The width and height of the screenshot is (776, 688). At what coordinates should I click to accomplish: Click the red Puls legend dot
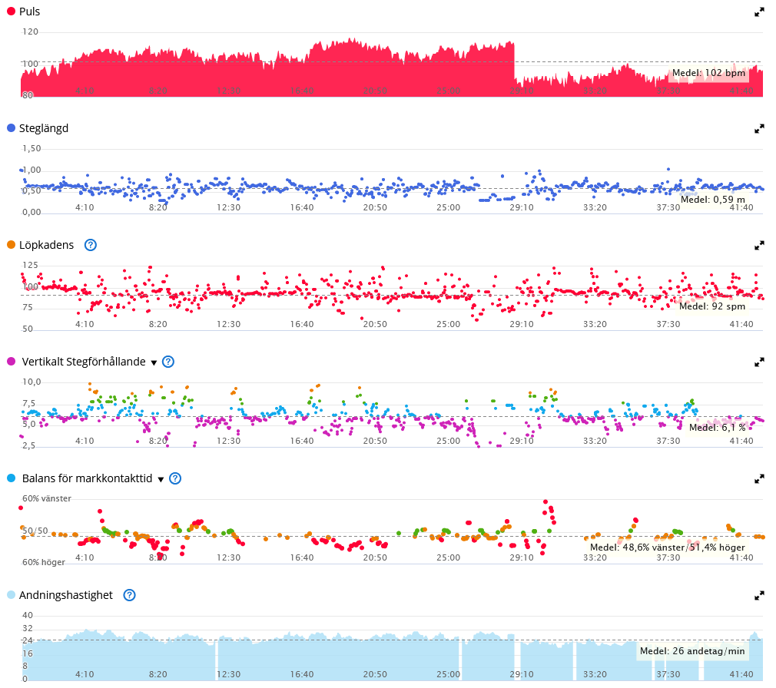click(11, 12)
